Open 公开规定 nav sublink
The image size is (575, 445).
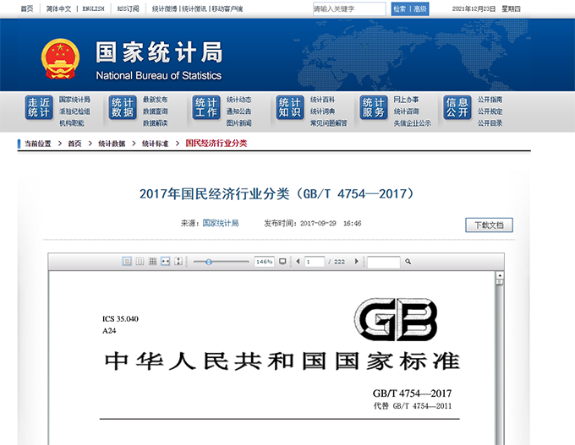tap(490, 111)
